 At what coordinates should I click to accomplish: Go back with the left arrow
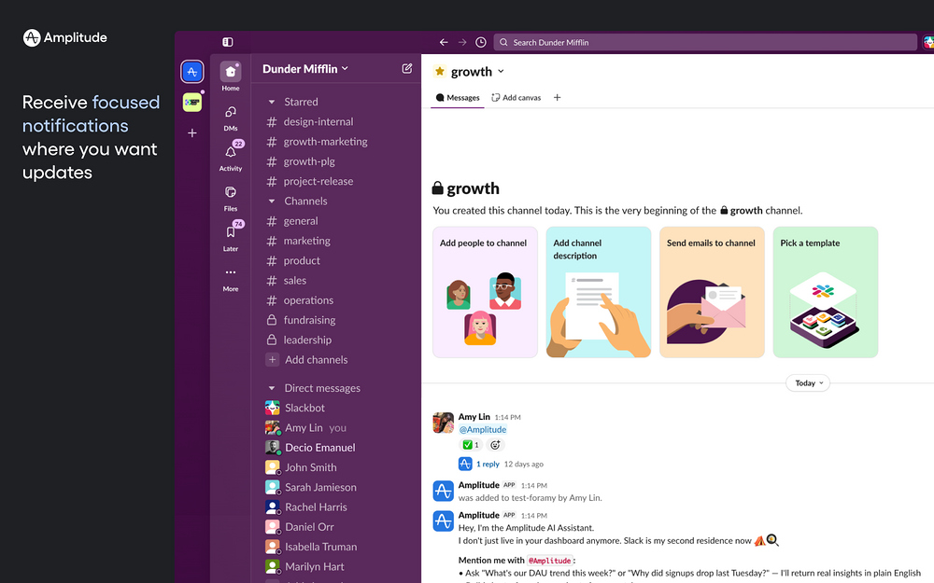[444, 42]
